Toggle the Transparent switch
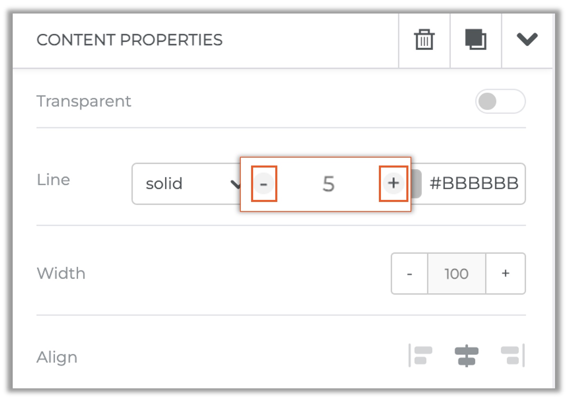Image resolution: width=571 pixels, height=399 pixels. 500,101
